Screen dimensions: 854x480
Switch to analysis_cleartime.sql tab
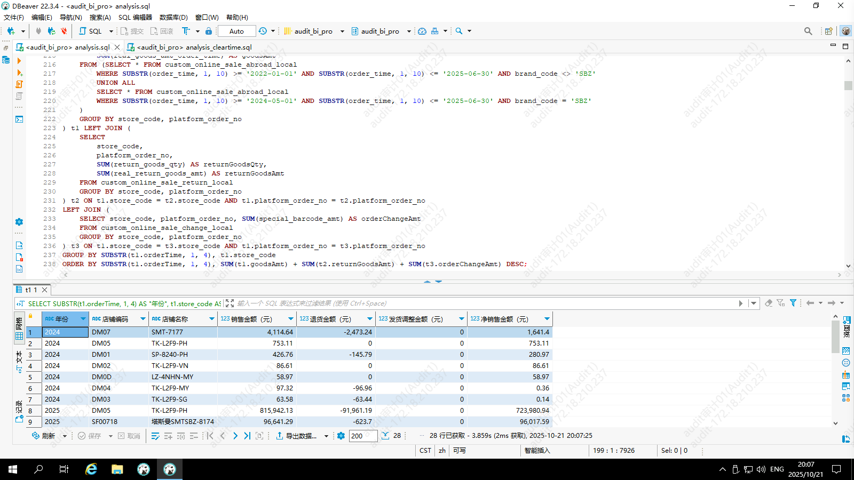[x=194, y=47]
